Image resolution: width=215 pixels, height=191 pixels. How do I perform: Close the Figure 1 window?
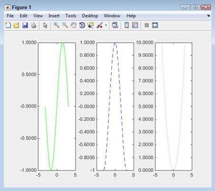pos(206,7)
